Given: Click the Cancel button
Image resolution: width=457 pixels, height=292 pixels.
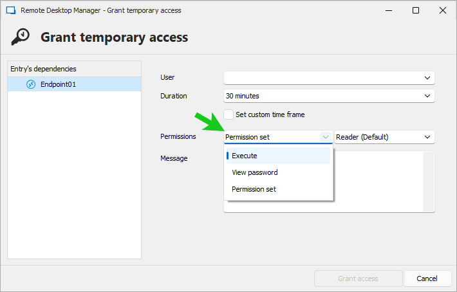Looking at the screenshot, I should (x=427, y=278).
